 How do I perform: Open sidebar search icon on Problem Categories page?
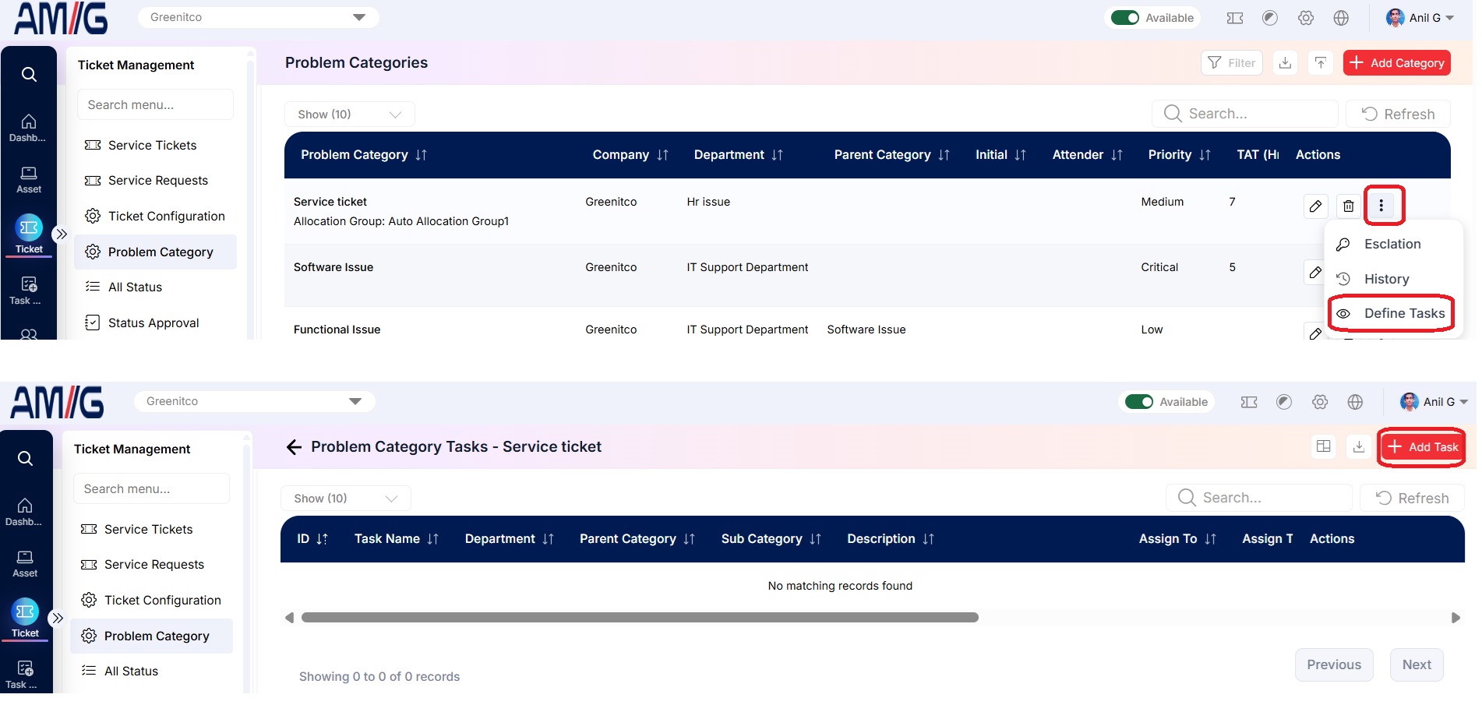29,74
